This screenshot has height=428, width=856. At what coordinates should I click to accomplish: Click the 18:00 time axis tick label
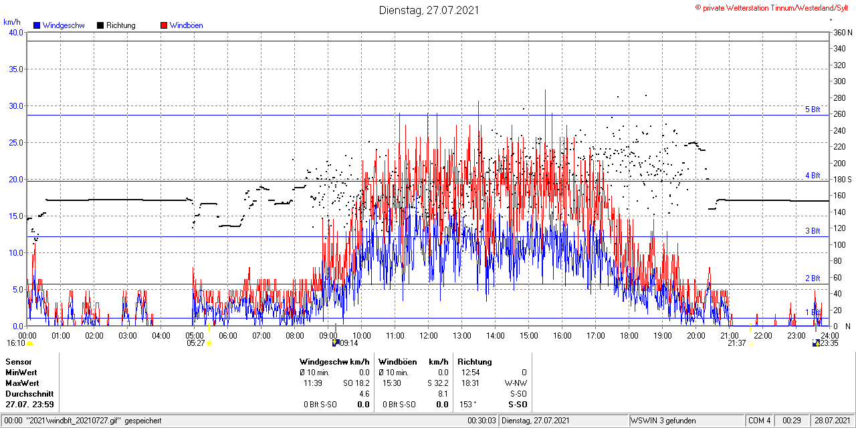pos(629,335)
